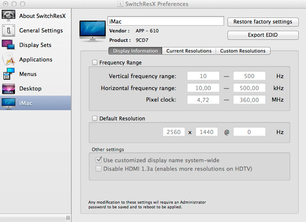Select the Display Information tab
306x222 pixels.
pyautogui.click(x=135, y=51)
